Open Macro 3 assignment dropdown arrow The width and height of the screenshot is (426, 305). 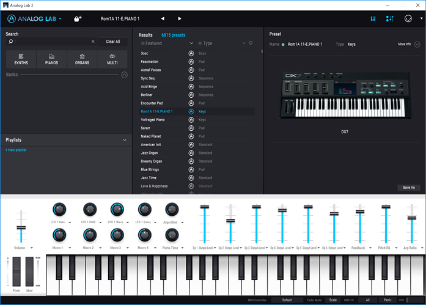point(128,248)
